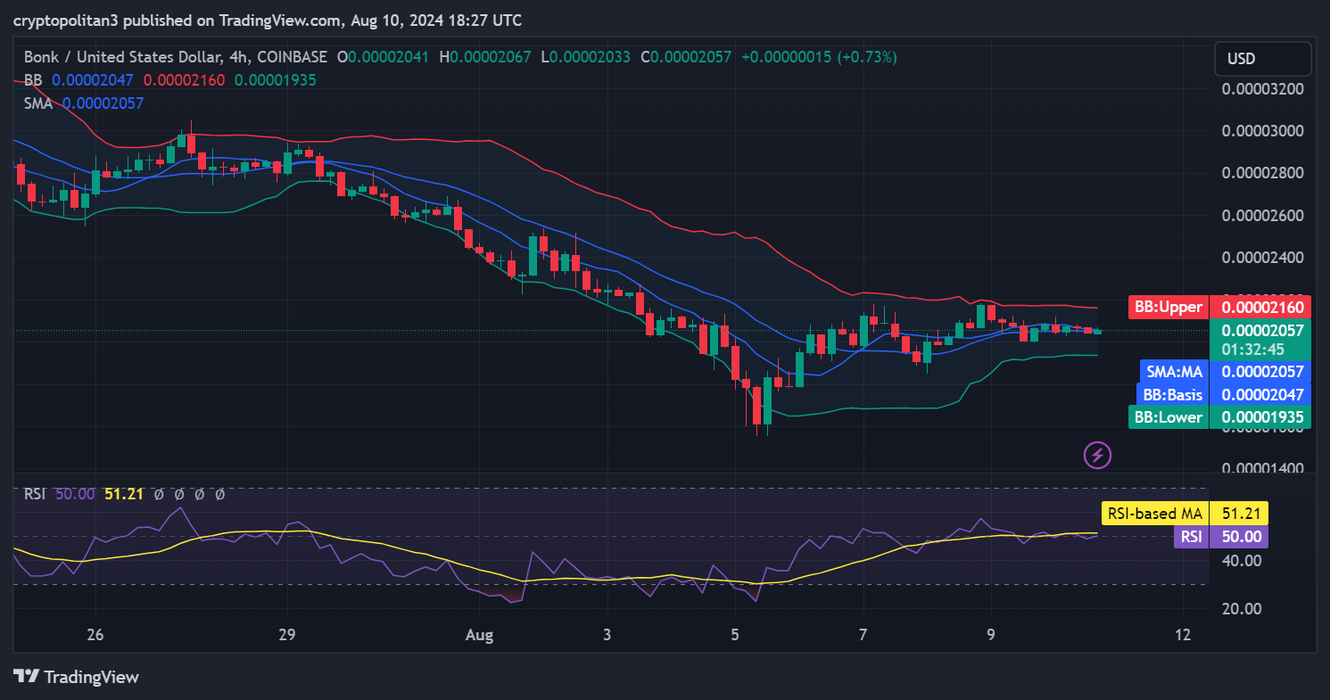Select the BB indicator legend

[33, 79]
